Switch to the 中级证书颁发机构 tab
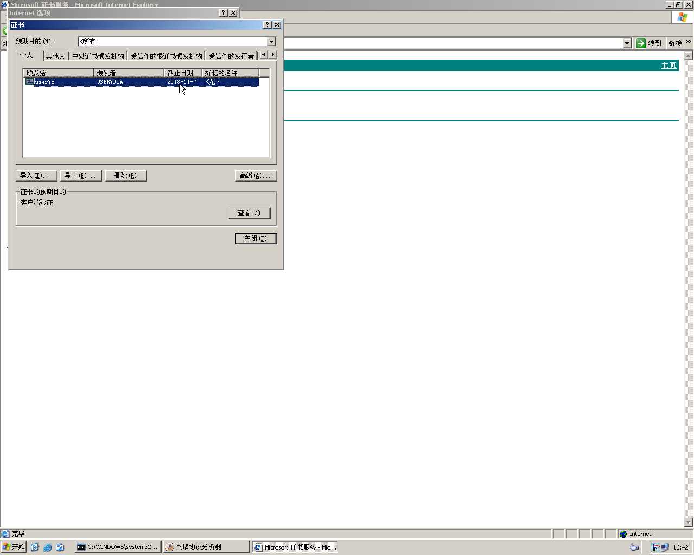Viewport: 694px width, 555px height. coord(98,56)
